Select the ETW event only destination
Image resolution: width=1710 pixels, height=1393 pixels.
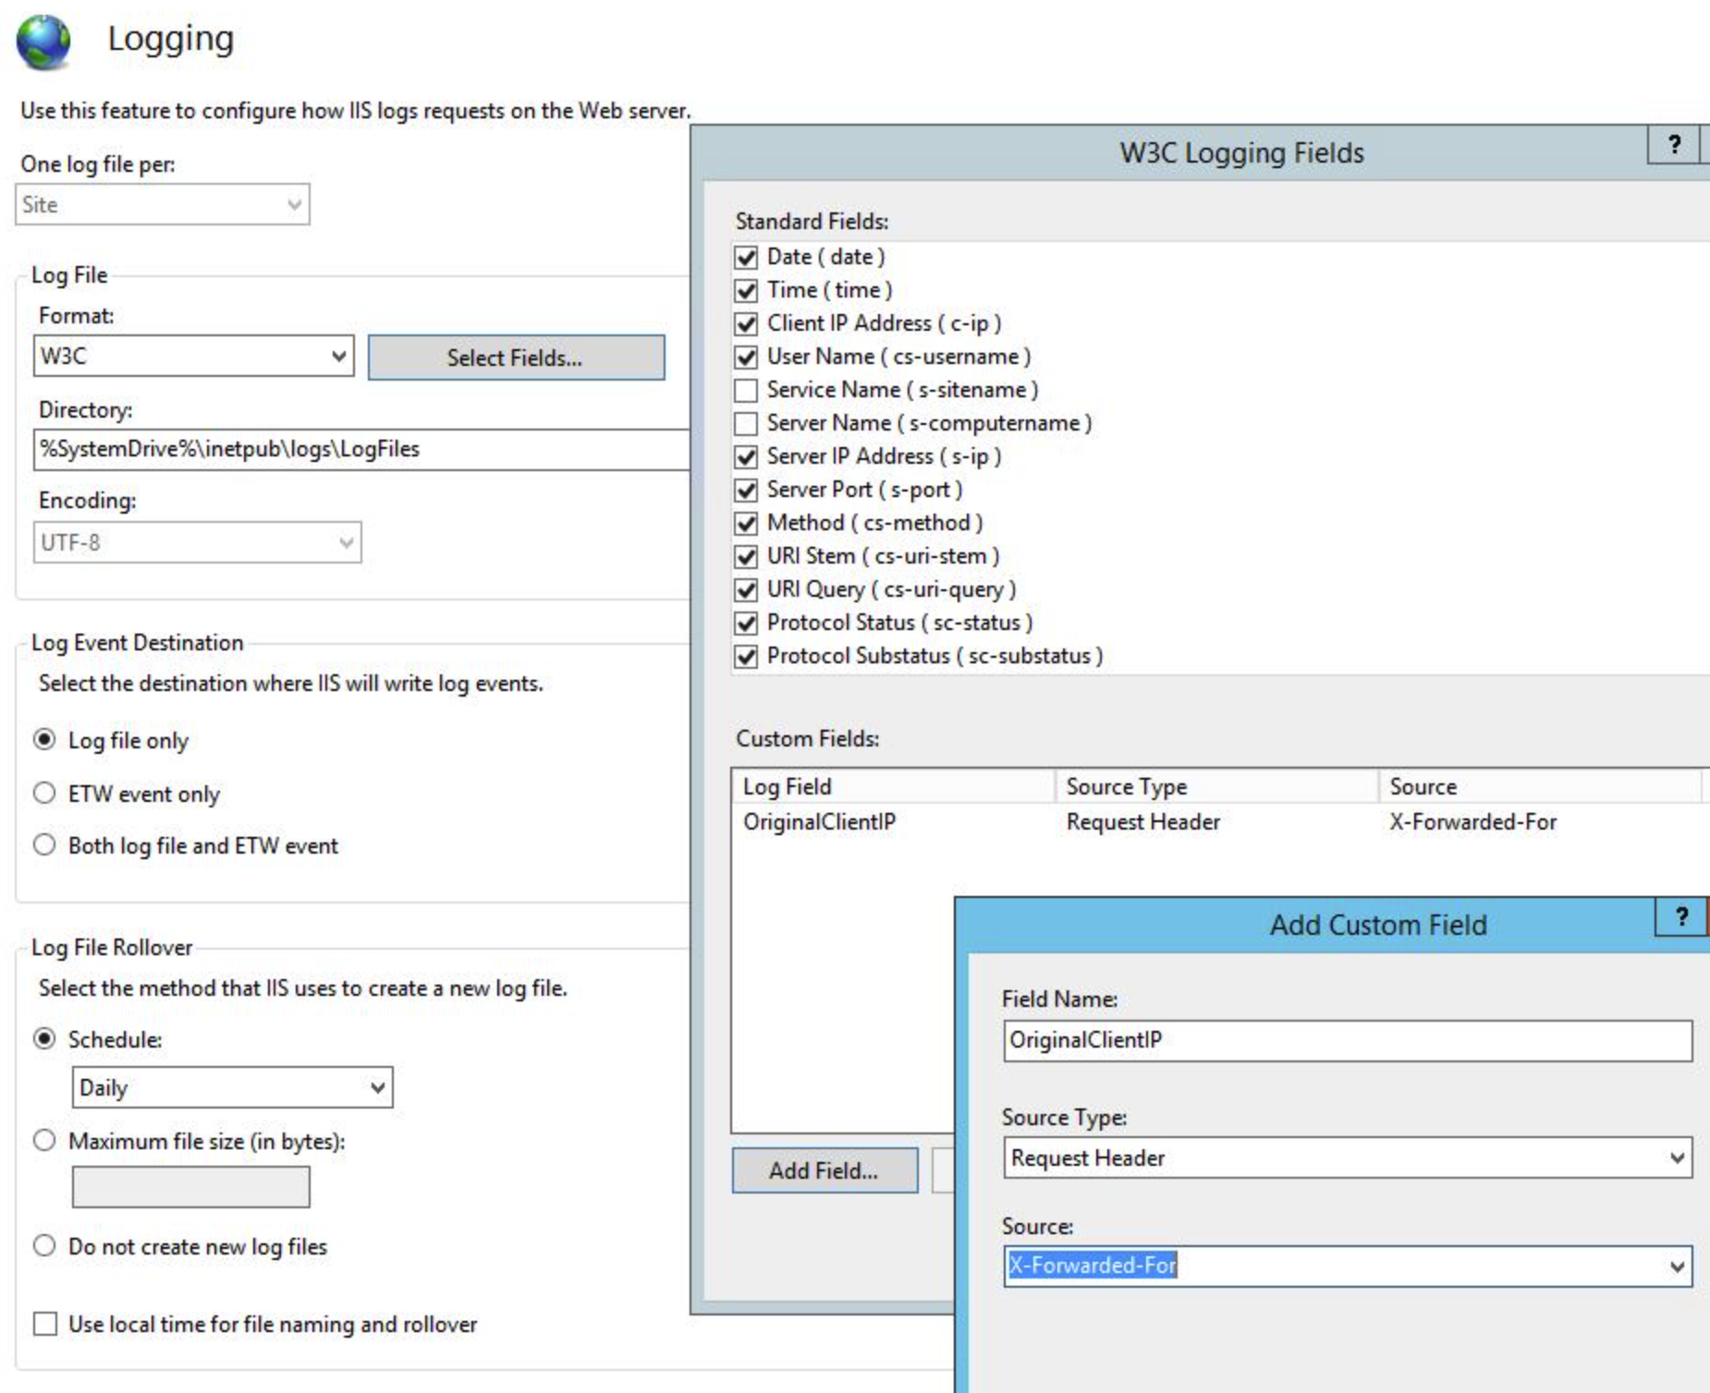coord(43,793)
